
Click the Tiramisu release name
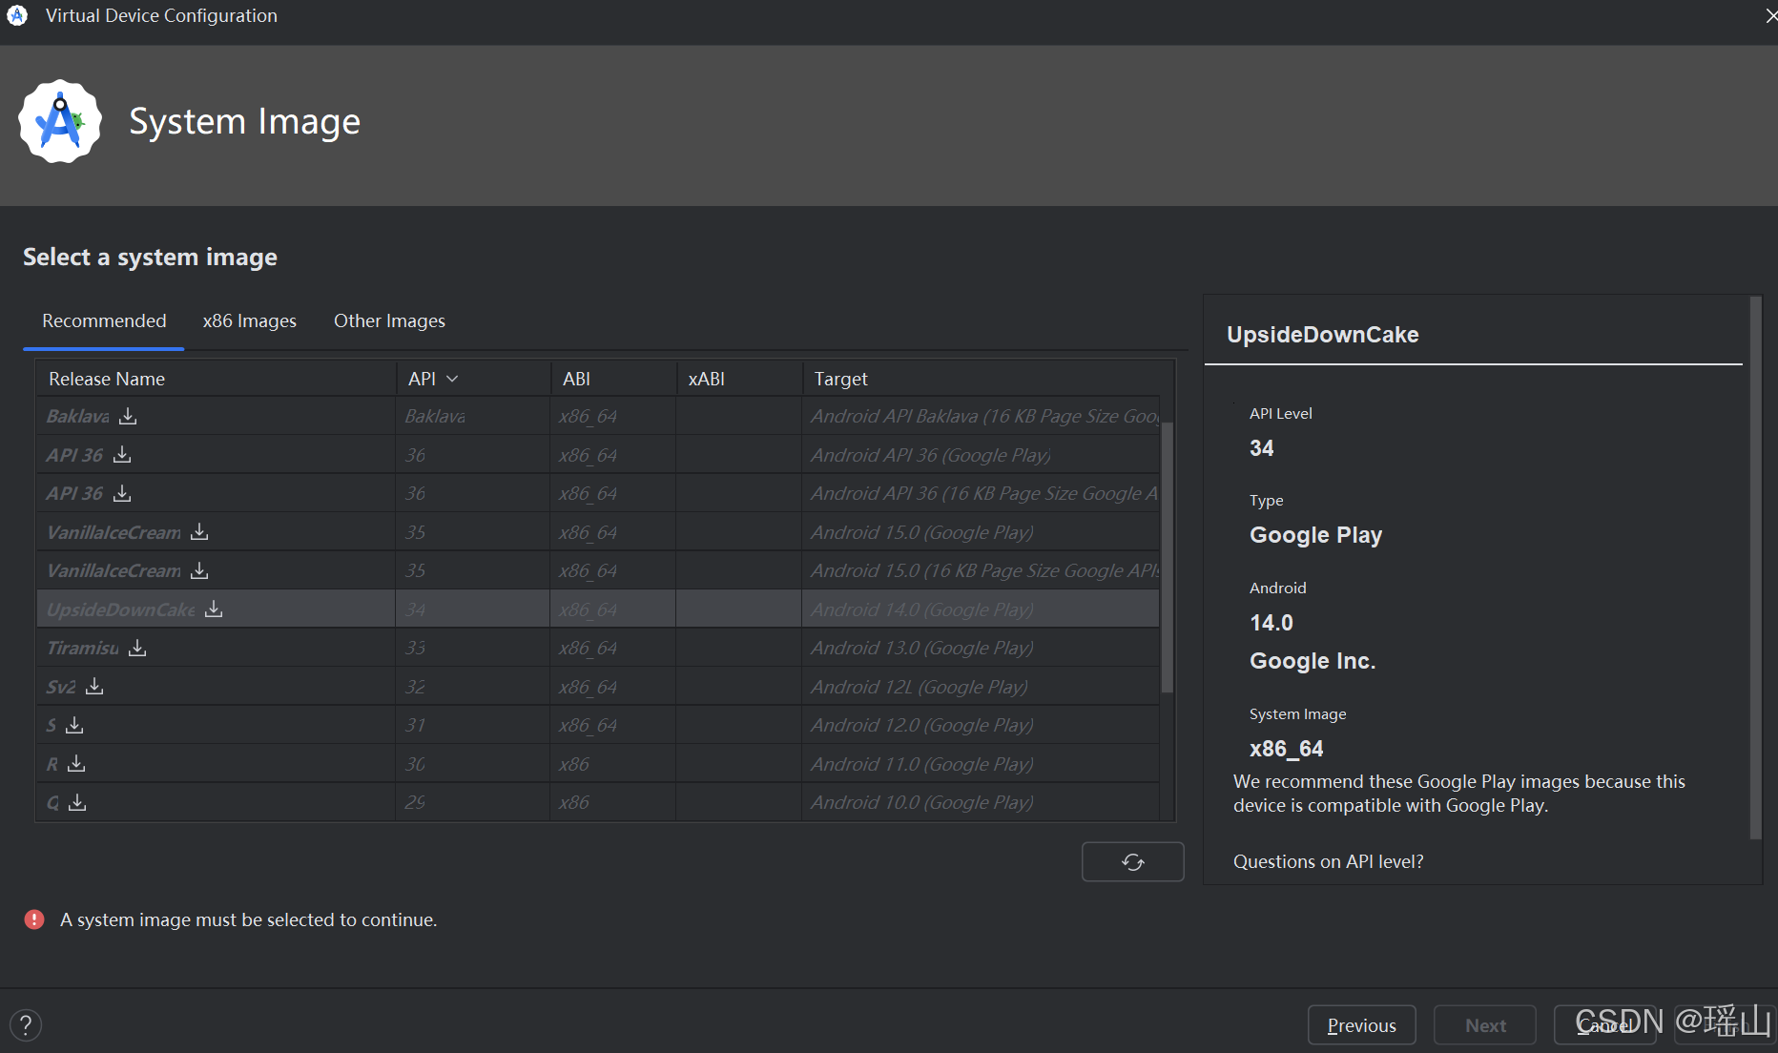tap(82, 648)
